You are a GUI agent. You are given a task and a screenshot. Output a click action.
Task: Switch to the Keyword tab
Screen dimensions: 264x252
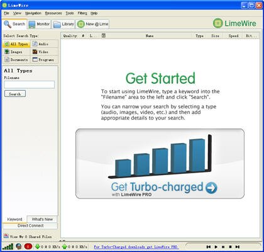click(x=14, y=219)
